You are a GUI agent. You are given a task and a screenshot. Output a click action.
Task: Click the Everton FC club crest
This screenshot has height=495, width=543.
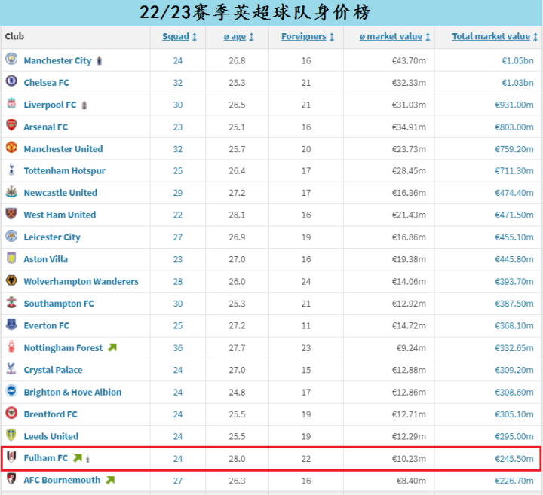pyautogui.click(x=11, y=325)
